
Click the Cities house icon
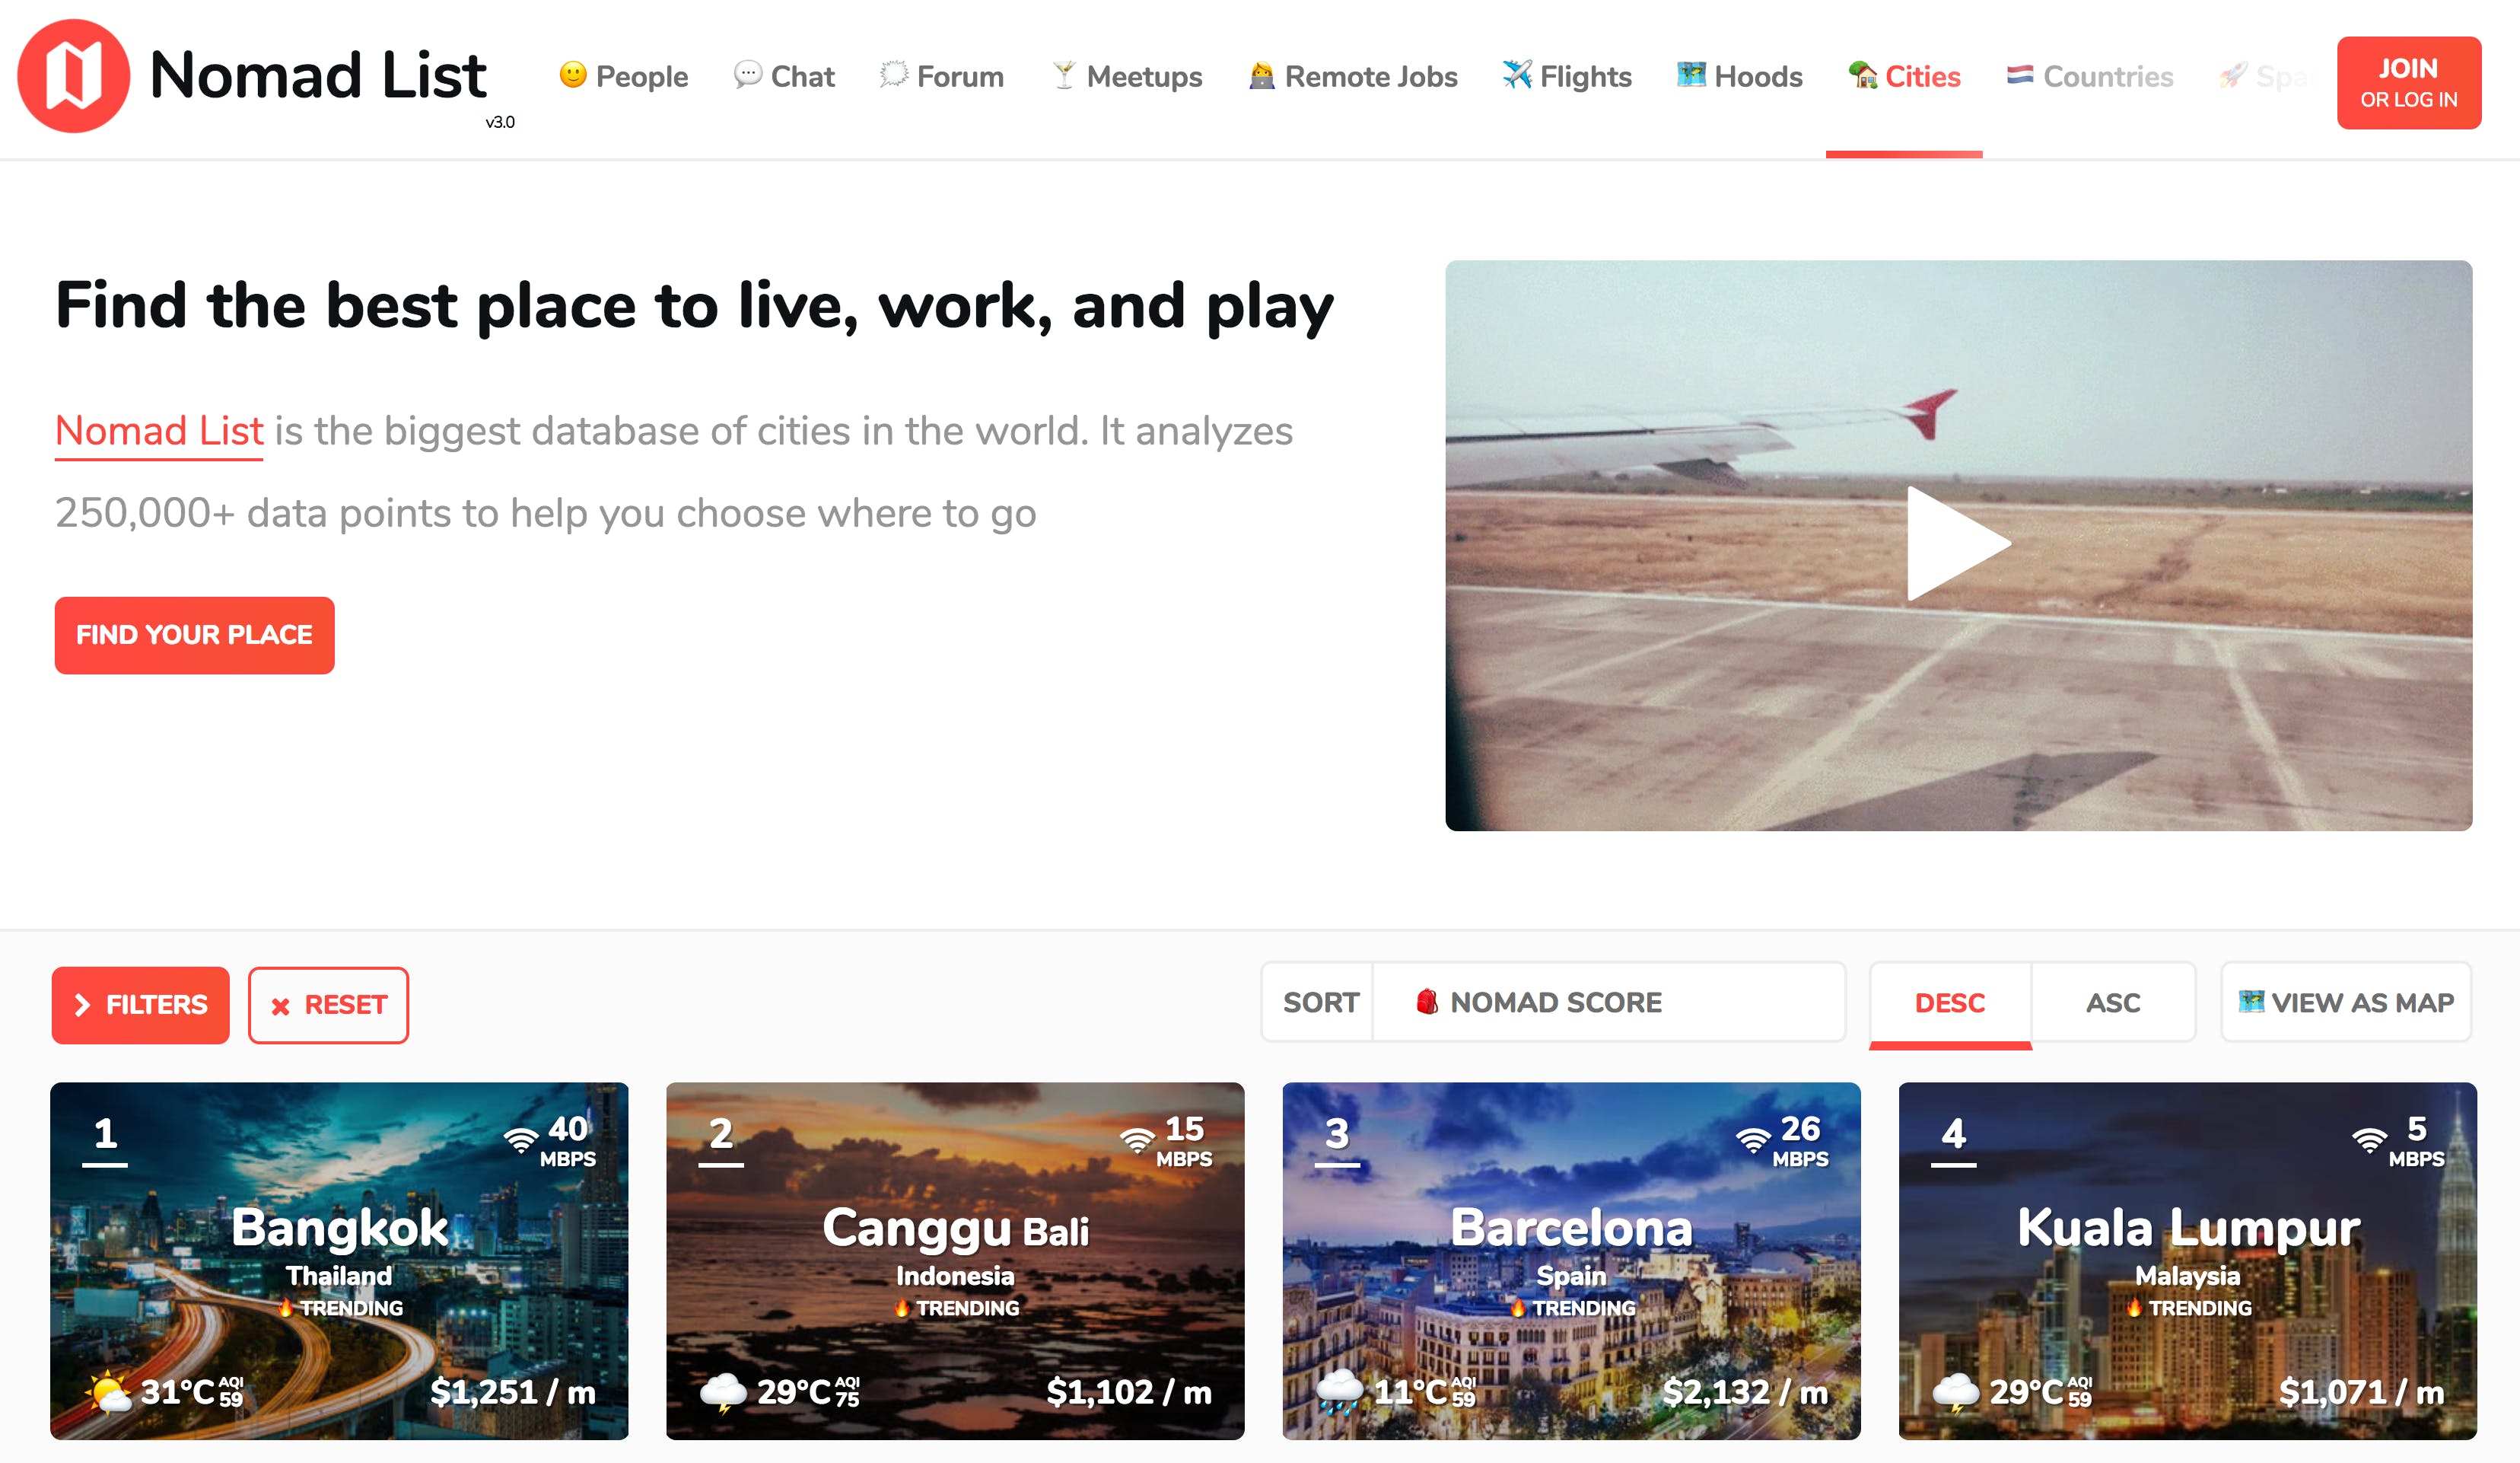coord(1862,75)
